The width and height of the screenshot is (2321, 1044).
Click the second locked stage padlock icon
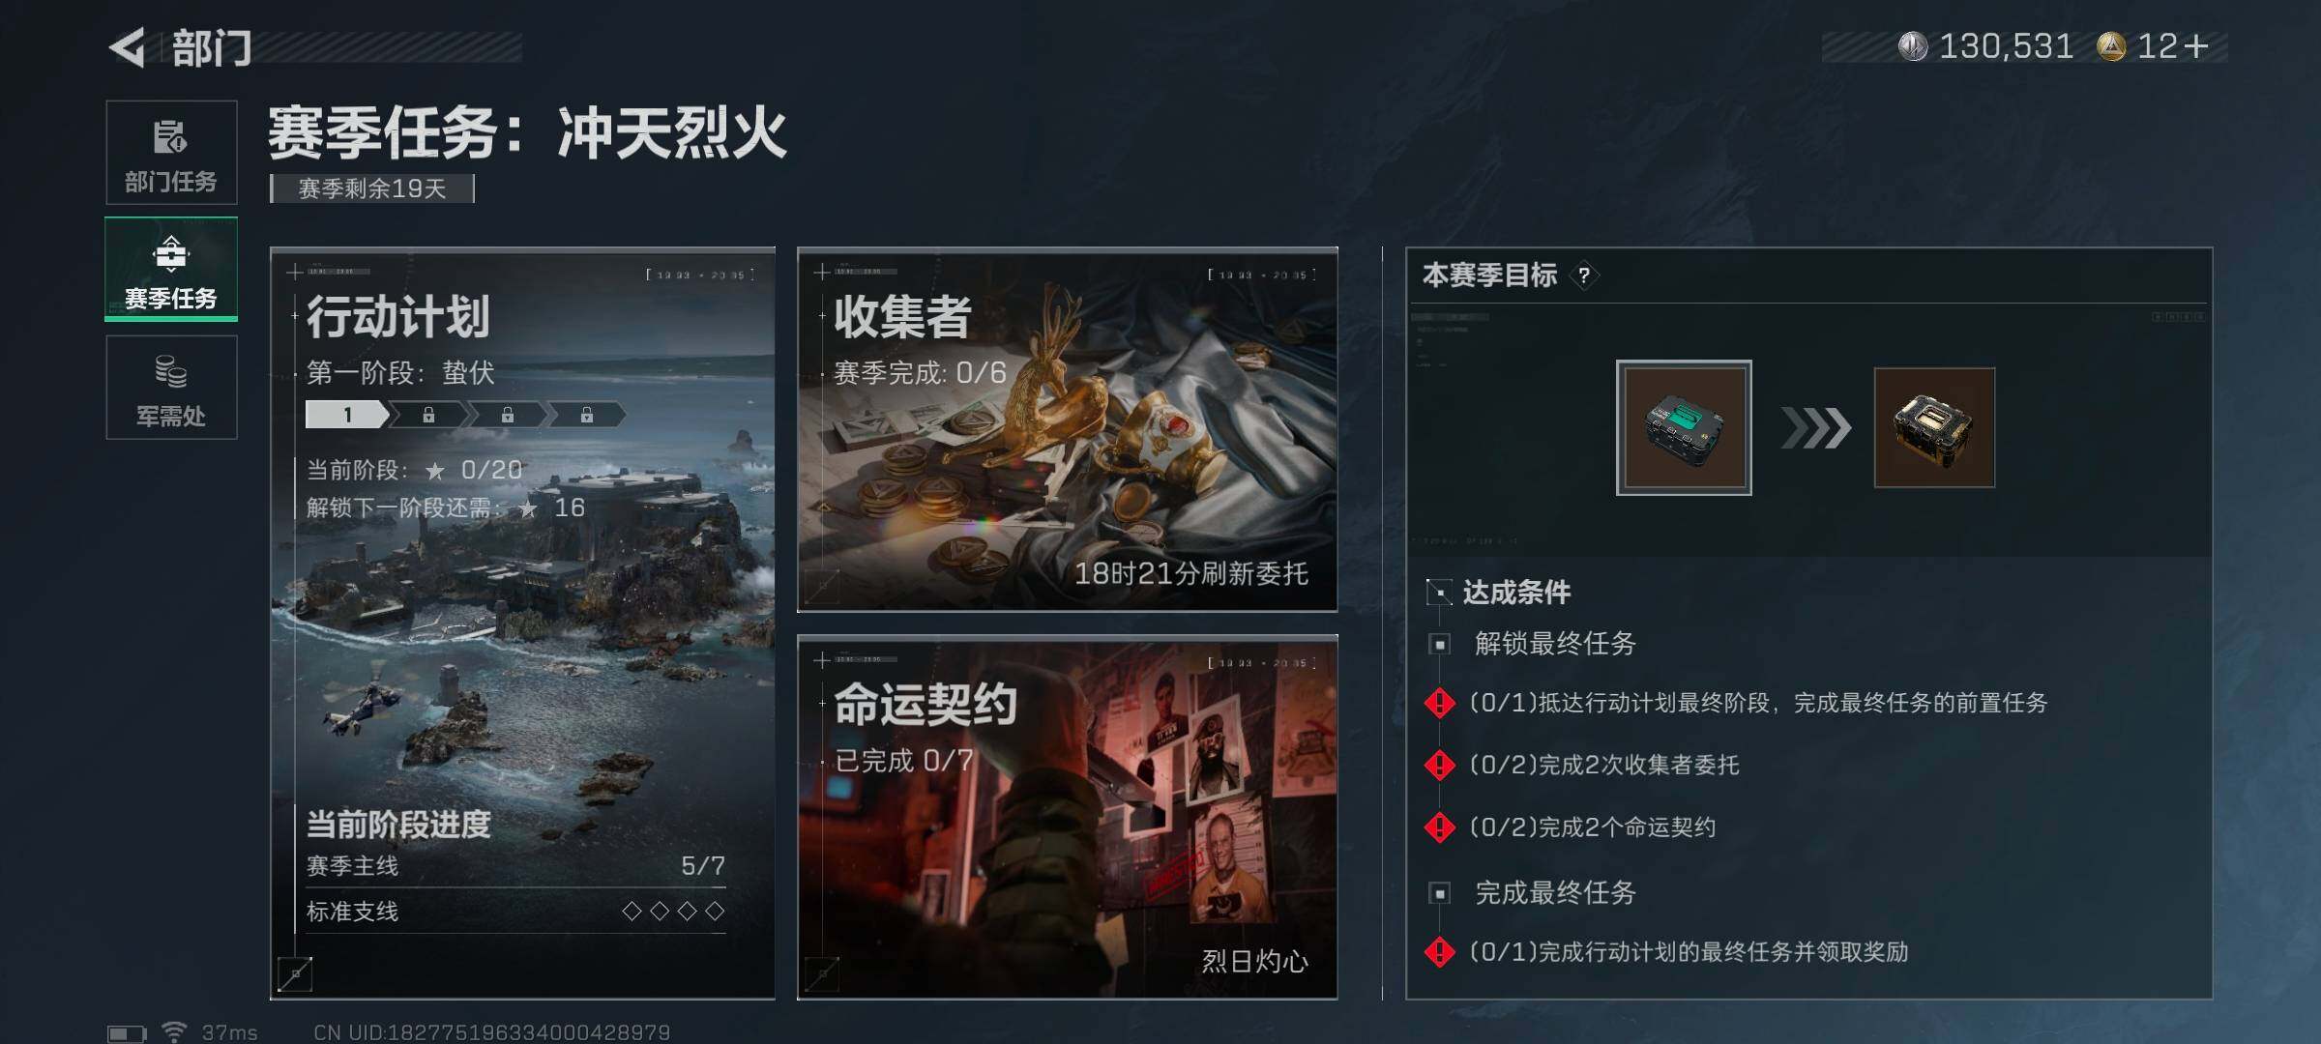coord(508,416)
